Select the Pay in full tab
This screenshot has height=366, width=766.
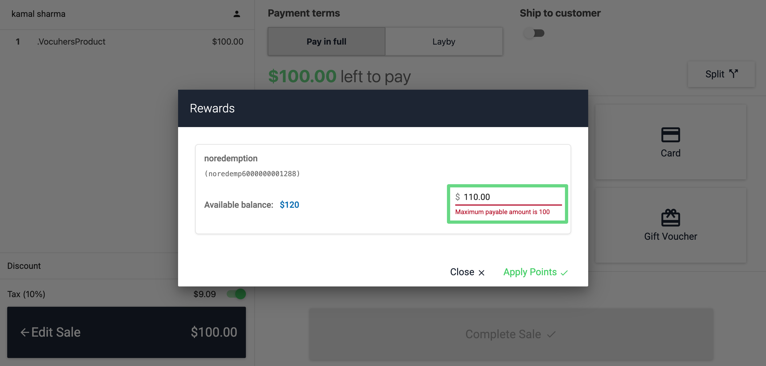coord(326,42)
